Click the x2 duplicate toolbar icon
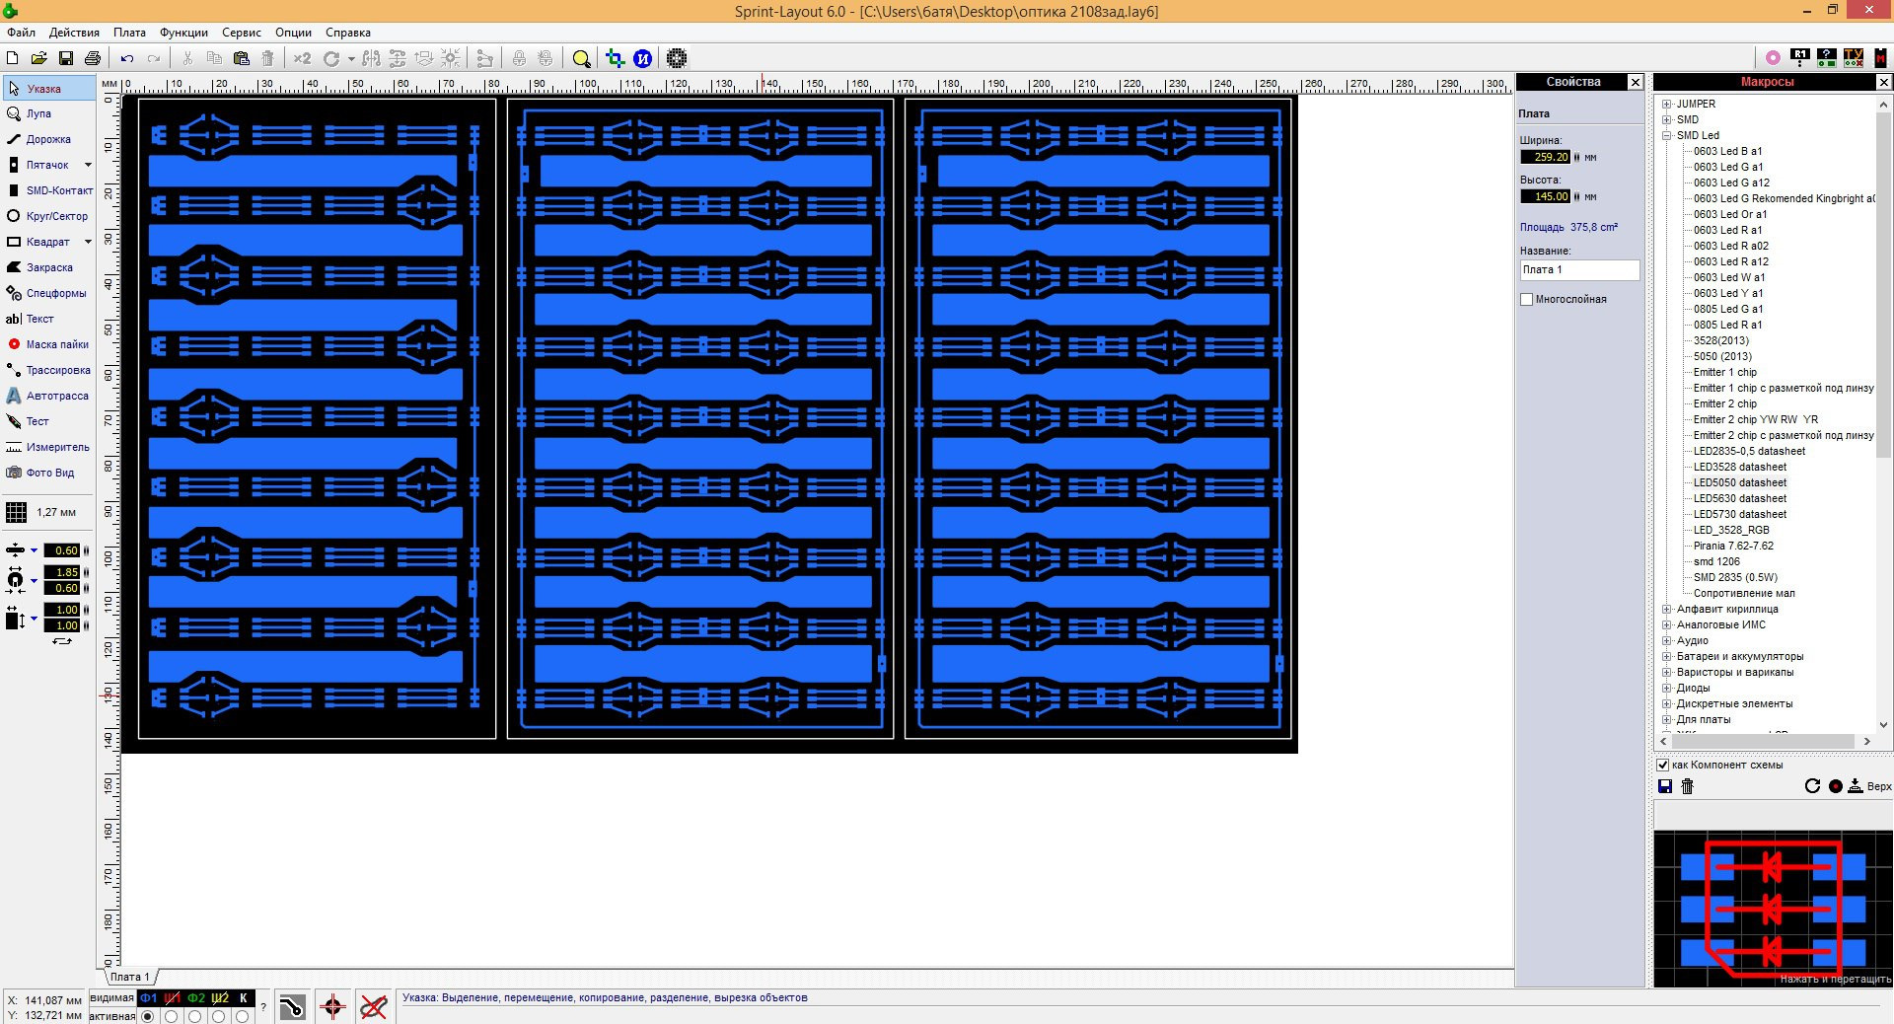The height and width of the screenshot is (1024, 1894). [x=302, y=58]
